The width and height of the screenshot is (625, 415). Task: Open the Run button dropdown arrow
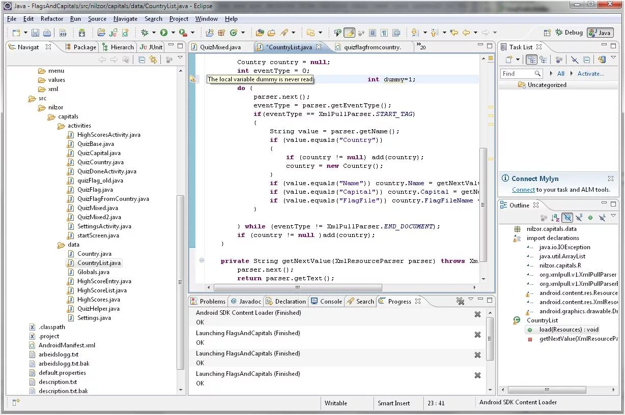(x=173, y=33)
